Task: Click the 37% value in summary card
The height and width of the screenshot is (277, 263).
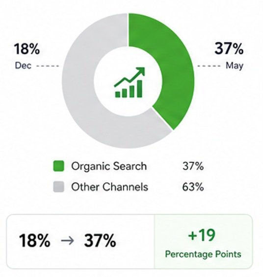Action: pos(100,240)
